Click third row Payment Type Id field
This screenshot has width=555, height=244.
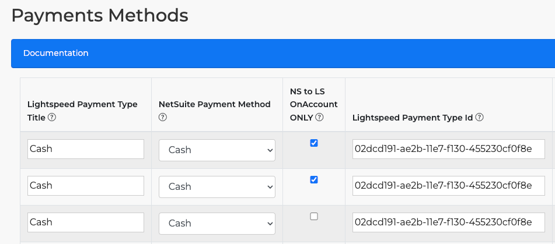pyautogui.click(x=448, y=222)
